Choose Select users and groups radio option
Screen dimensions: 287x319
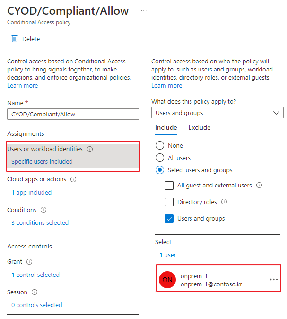160,170
